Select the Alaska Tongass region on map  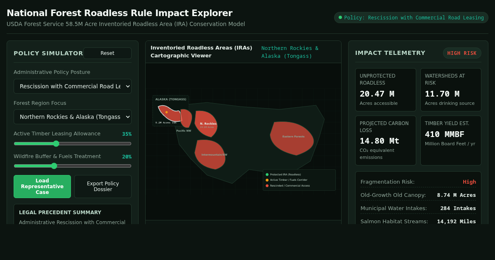[x=170, y=113]
